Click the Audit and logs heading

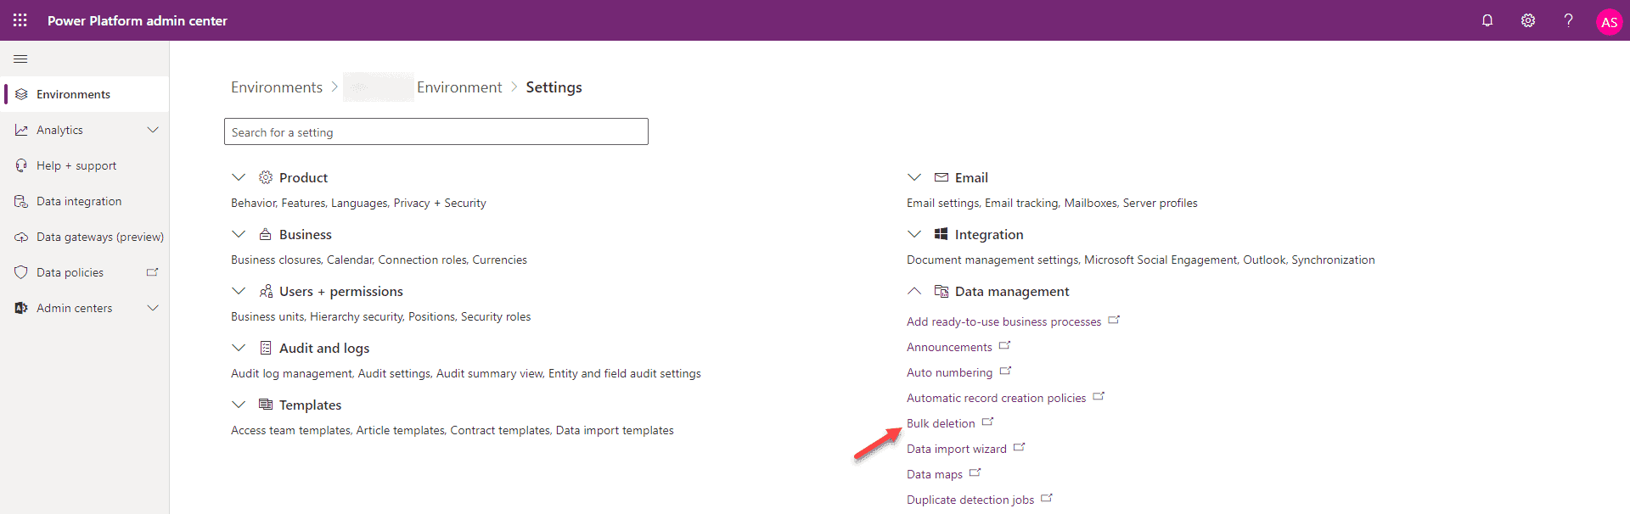[x=324, y=348]
